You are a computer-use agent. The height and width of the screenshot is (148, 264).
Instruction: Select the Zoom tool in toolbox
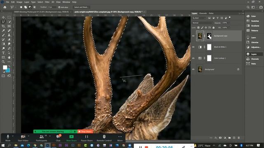click(3, 62)
